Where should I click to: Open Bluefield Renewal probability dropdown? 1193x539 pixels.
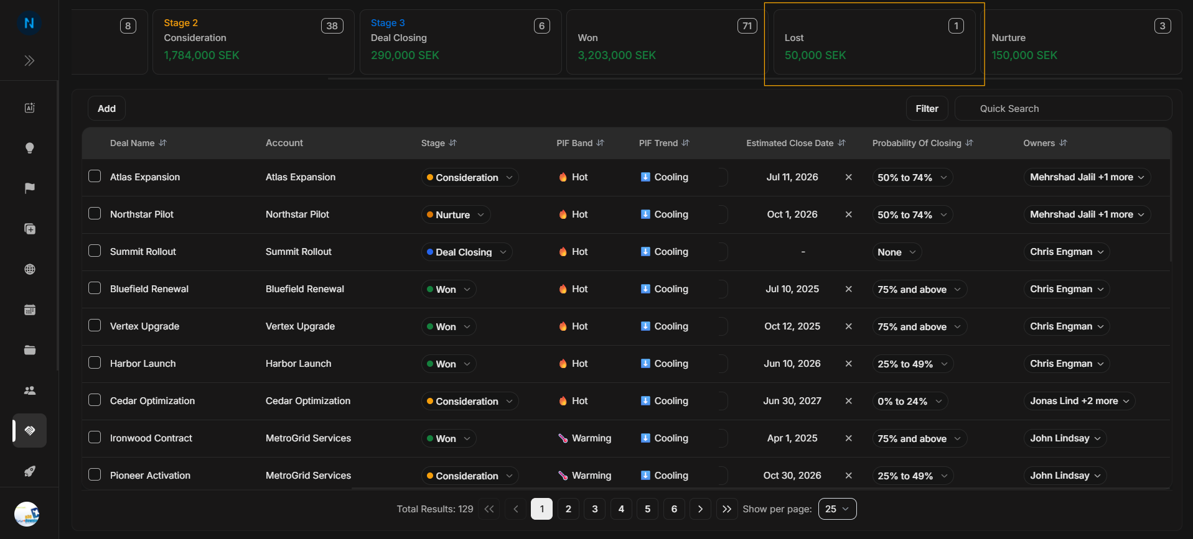[x=919, y=289]
